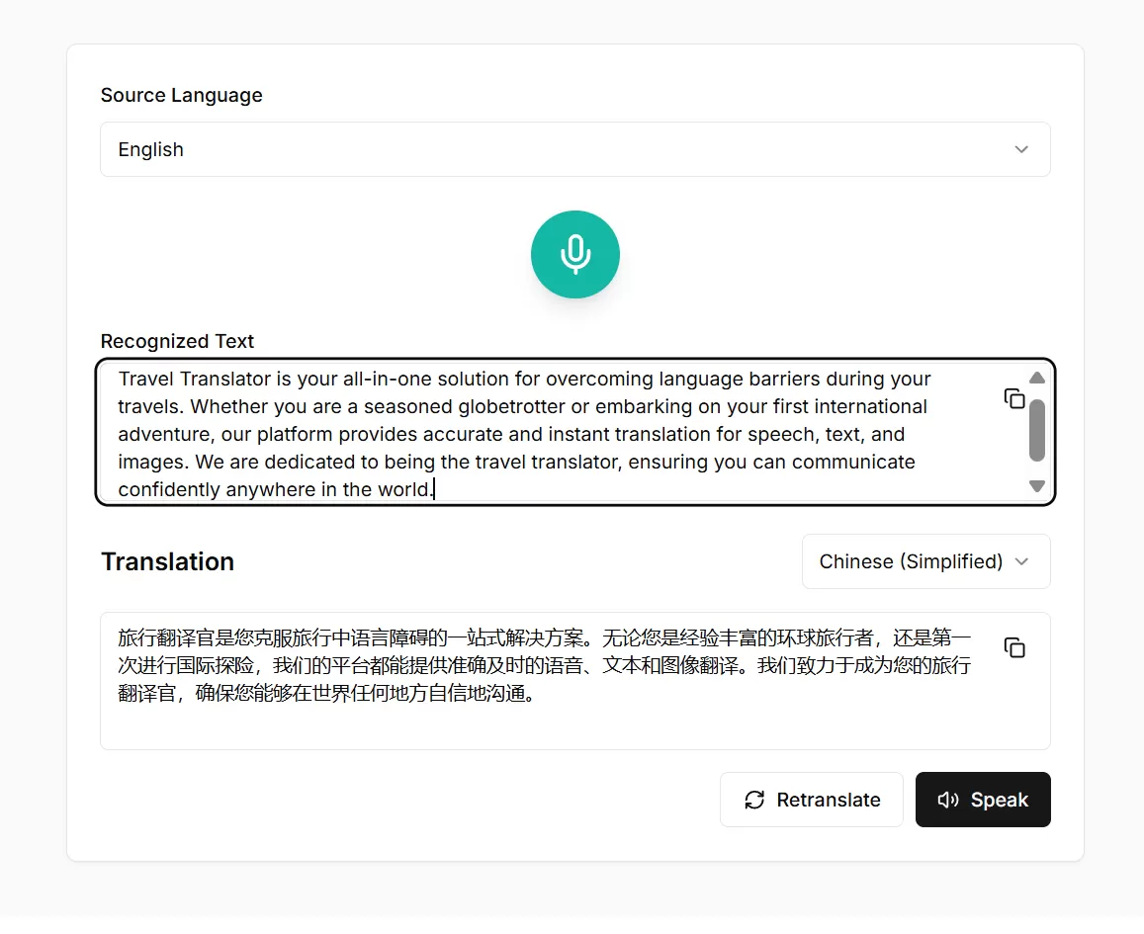The height and width of the screenshot is (934, 1144).
Task: Click the scroll-up arrow in recognized text box
Action: (x=1036, y=377)
